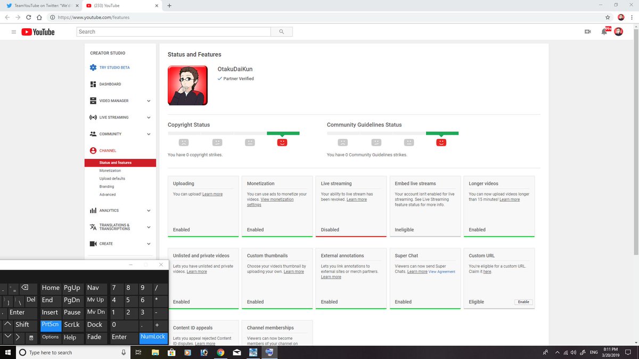Click the Translations & Transcriptions icon
The image size is (639, 359).
point(93,227)
